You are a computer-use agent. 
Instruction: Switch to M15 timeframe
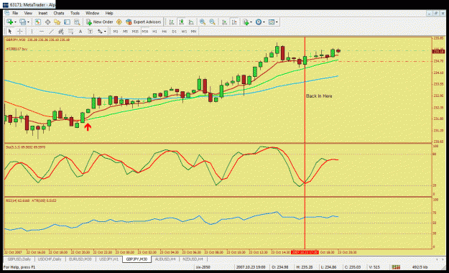(135, 31)
